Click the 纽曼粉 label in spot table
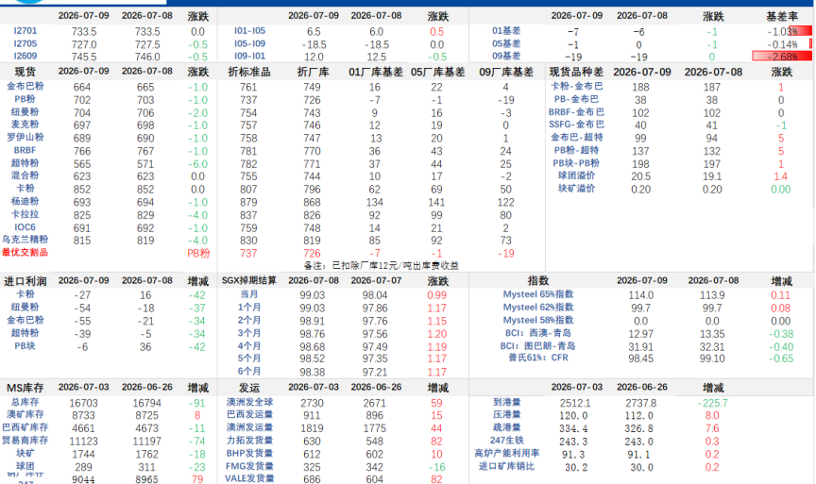 click(25, 111)
